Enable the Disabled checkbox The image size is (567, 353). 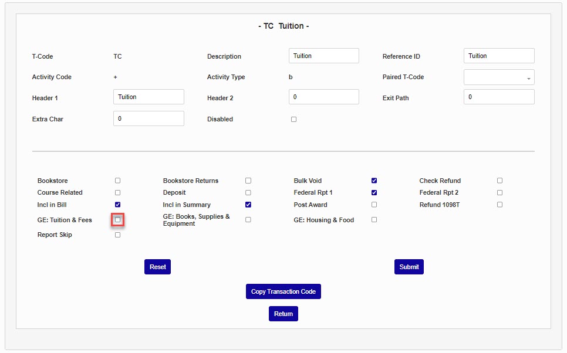pos(293,119)
